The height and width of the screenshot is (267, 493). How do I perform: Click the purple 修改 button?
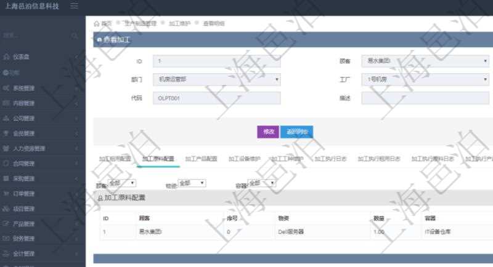coord(268,132)
